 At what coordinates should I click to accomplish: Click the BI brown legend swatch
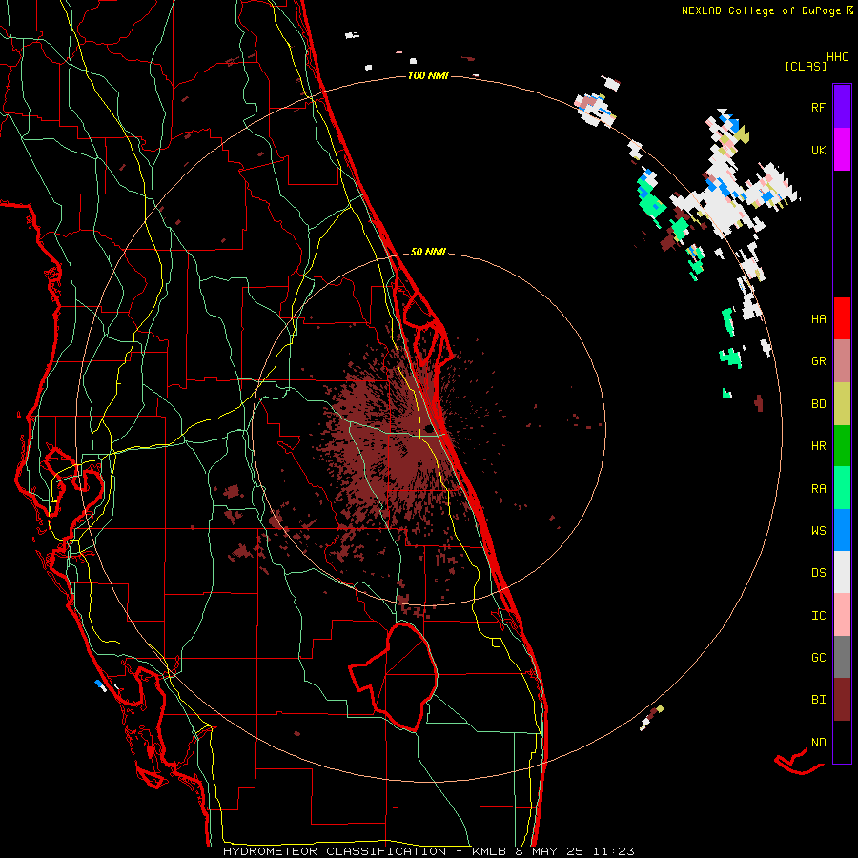842,700
